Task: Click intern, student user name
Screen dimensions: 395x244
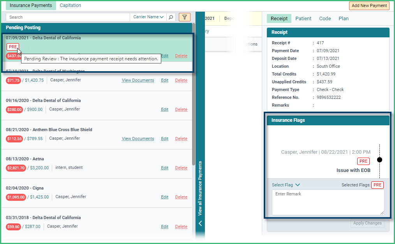Action: pyautogui.click(x=69, y=167)
